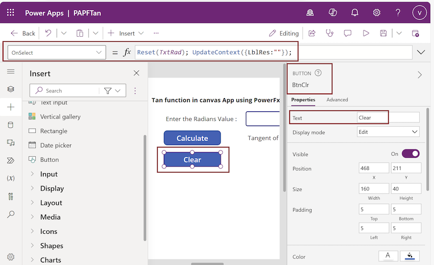Expand the Charts category
Viewport: 434px width, 265px height.
[51, 260]
